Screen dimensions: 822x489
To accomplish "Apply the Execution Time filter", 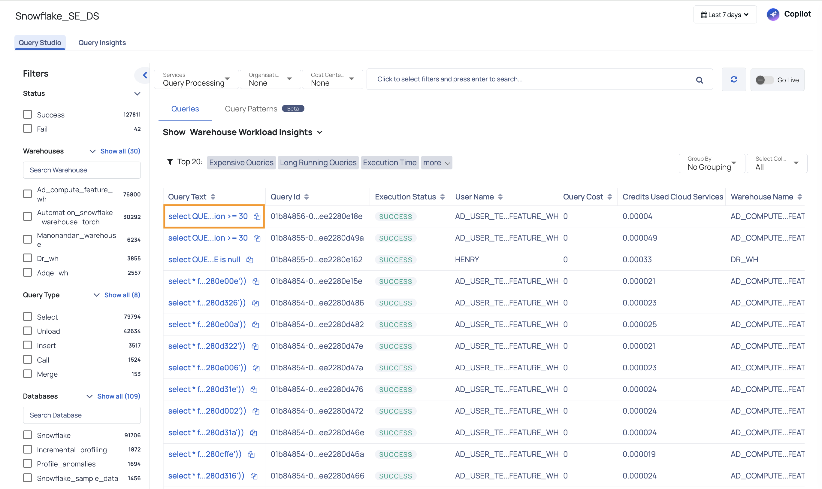I will (x=390, y=163).
